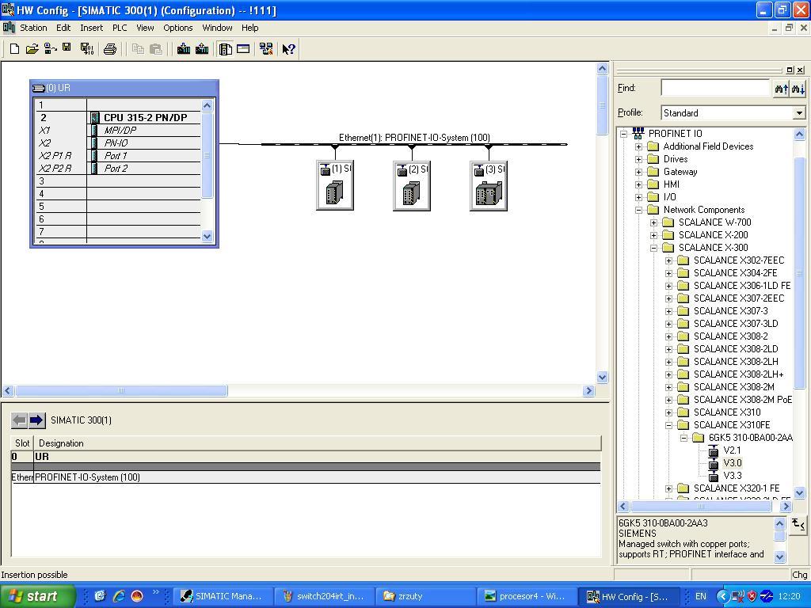Toggle the hardware Catalog view icon

coord(225,49)
